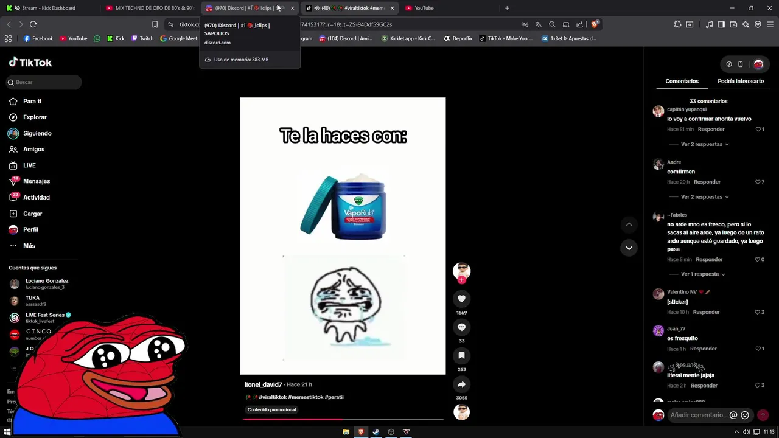Open profile avatar in top-right pill
The width and height of the screenshot is (779, 438).
click(758, 64)
